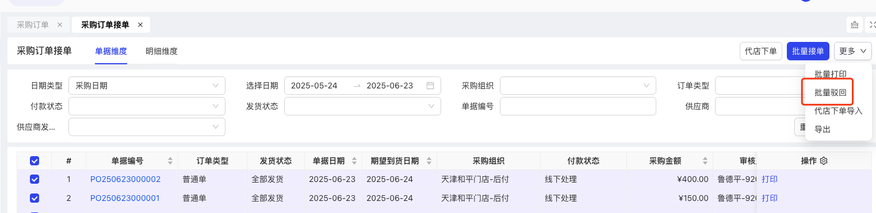Open the 付款状态 dropdown

pos(147,106)
